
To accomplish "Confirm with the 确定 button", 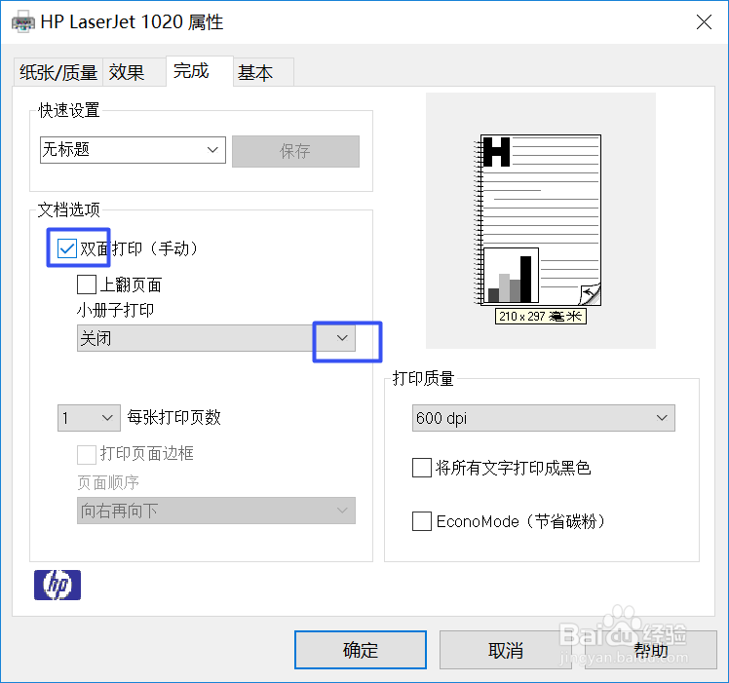I will pyautogui.click(x=361, y=650).
